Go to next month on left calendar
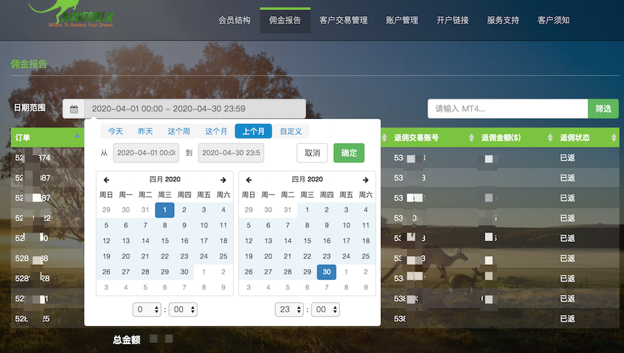624x353 pixels. [223, 180]
